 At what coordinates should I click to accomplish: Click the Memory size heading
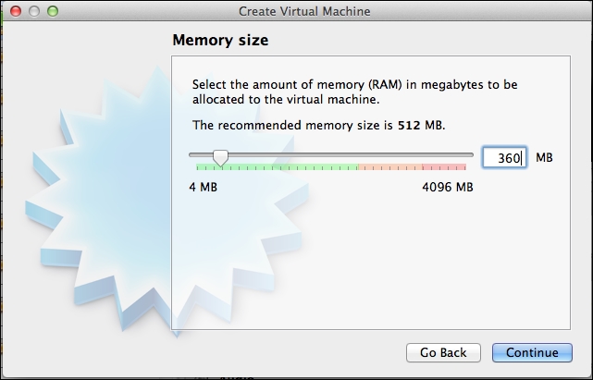click(220, 40)
